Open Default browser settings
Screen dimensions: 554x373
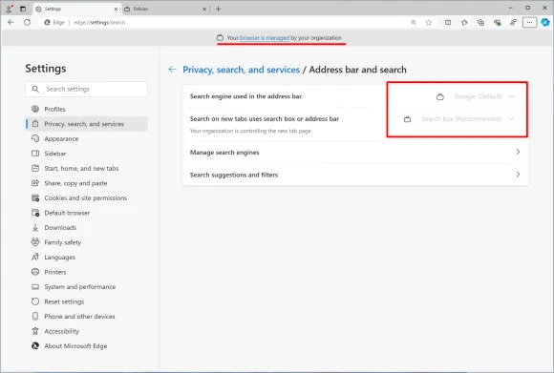click(x=86, y=213)
